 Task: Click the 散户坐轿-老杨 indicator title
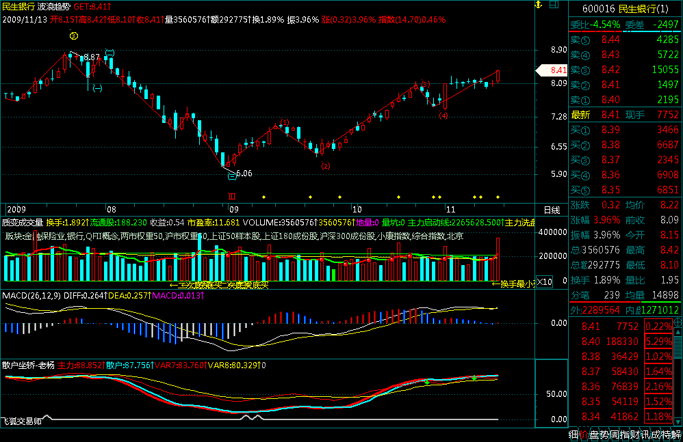coord(28,365)
